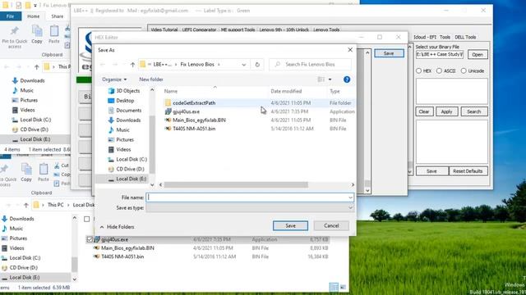Image resolution: width=526 pixels, height=295 pixels.
Task: Click Save button in HEX Editor window
Action: [389, 53]
